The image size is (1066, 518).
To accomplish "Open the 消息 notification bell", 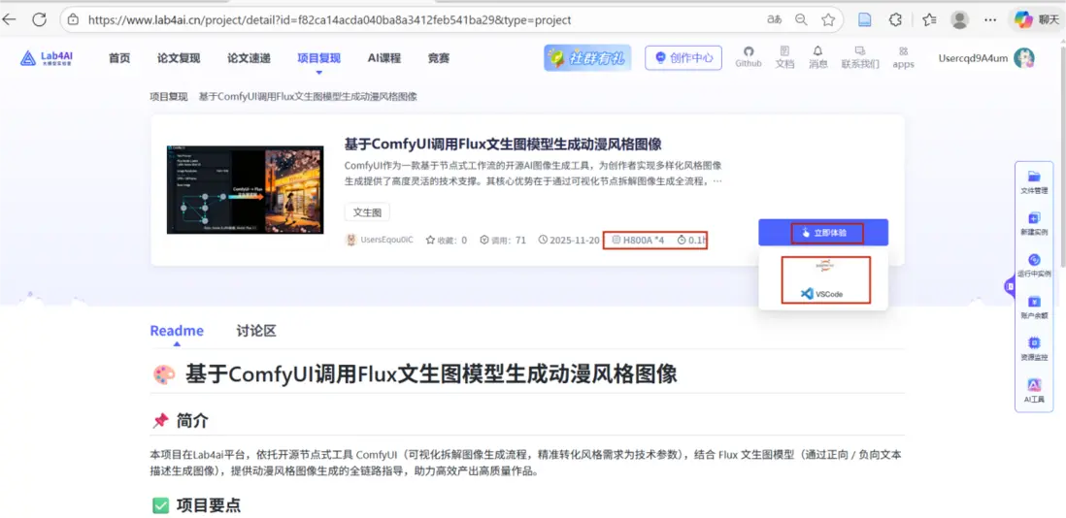I will 817,57.
